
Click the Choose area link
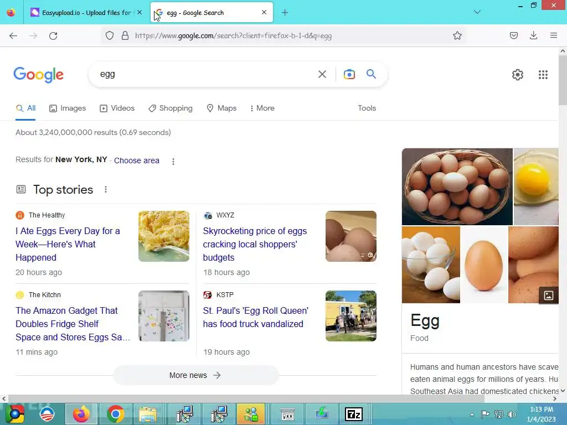137,160
